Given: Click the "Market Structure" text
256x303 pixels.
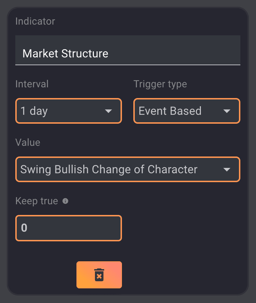Looking at the screenshot, I should click(65, 54).
